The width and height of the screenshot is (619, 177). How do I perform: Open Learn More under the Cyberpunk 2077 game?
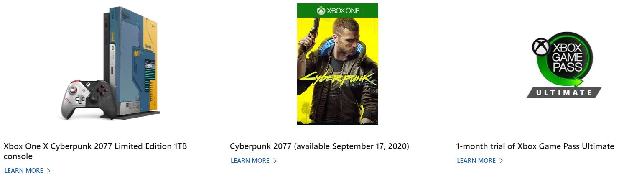tap(250, 161)
